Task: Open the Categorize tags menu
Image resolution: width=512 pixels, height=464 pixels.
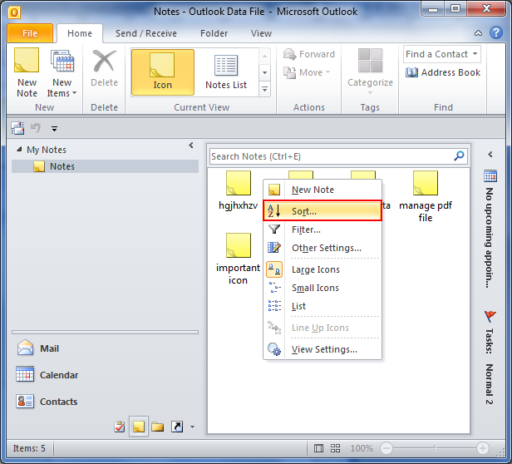Action: (x=370, y=72)
